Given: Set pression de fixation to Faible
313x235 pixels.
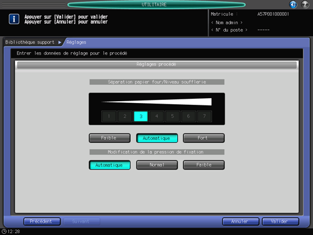Looking at the screenshot, I should point(203,165).
